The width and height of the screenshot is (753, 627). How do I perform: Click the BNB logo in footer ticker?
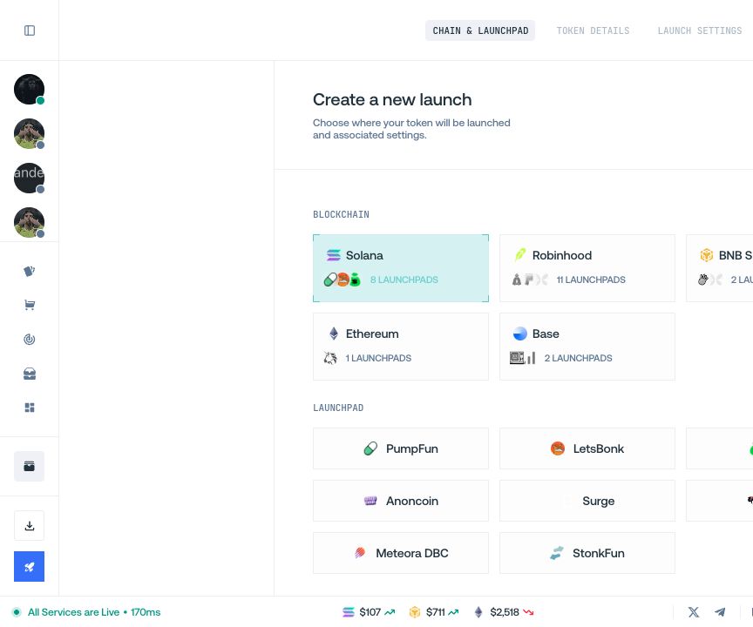coord(415,612)
